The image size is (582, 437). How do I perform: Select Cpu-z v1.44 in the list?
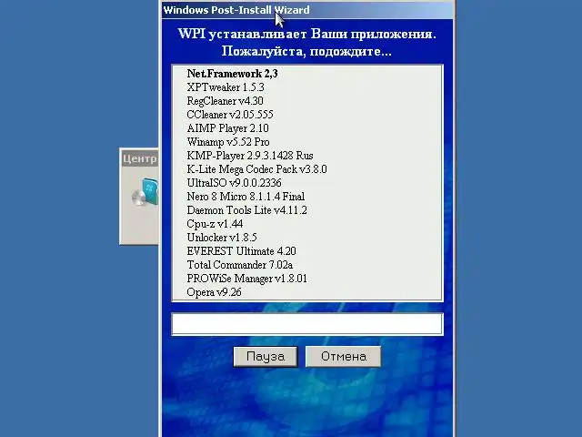click(215, 224)
